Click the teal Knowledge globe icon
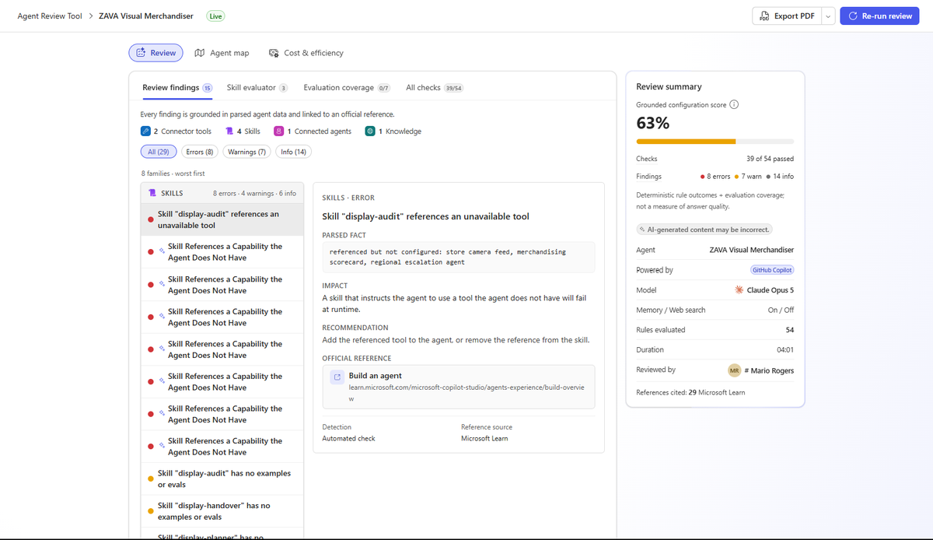933x540 pixels. click(371, 131)
